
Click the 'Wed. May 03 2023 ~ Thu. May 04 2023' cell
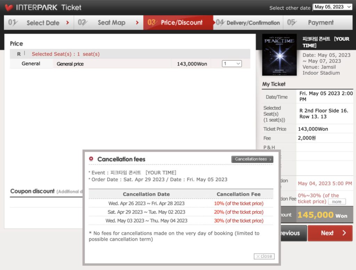(146, 221)
